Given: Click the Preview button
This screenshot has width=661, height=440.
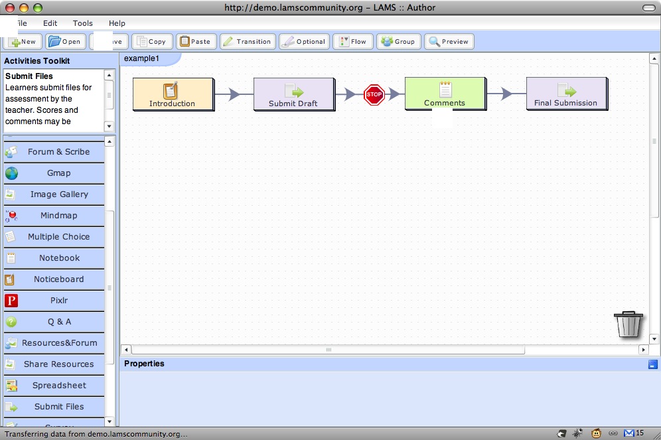Looking at the screenshot, I should point(449,41).
